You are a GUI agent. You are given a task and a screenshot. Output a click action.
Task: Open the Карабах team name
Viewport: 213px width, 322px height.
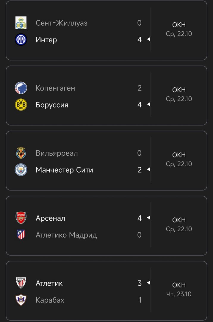(50, 300)
